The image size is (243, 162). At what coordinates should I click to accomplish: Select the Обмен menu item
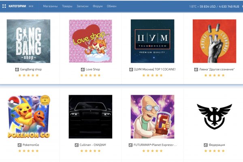coord(111,6)
